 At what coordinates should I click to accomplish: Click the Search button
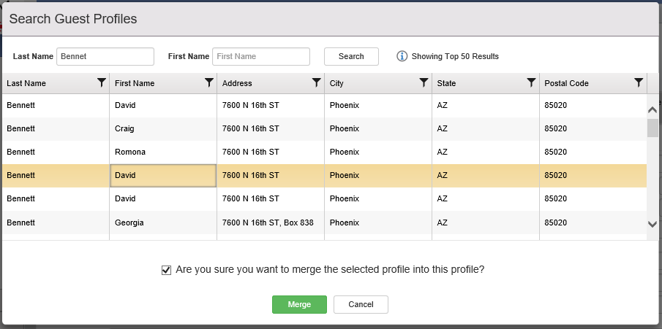[x=351, y=56]
